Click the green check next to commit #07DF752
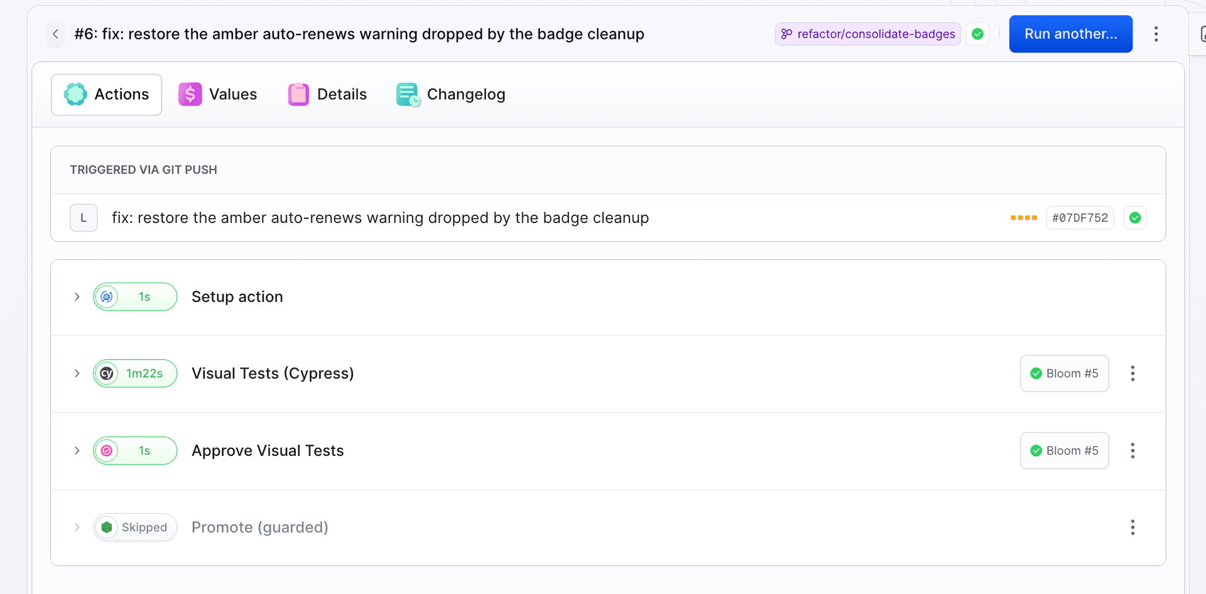 click(1135, 218)
